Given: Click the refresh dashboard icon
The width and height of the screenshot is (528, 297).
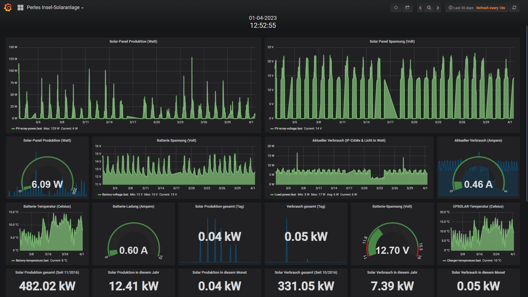Looking at the screenshot, I should (x=514, y=8).
